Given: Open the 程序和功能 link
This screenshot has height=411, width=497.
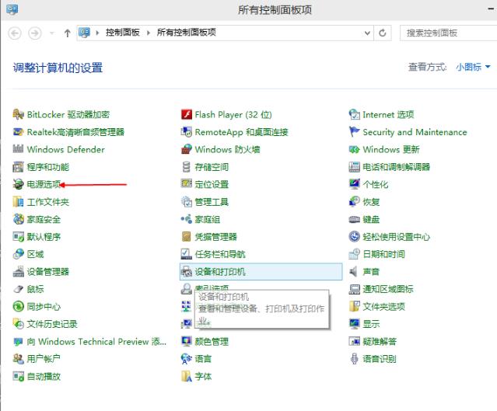Looking at the screenshot, I should [47, 167].
